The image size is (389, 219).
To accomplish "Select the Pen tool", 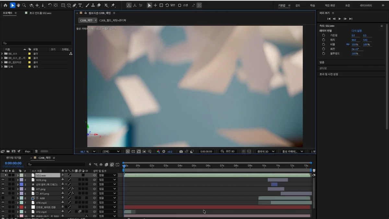I will pyautogui.click(x=75, y=5).
